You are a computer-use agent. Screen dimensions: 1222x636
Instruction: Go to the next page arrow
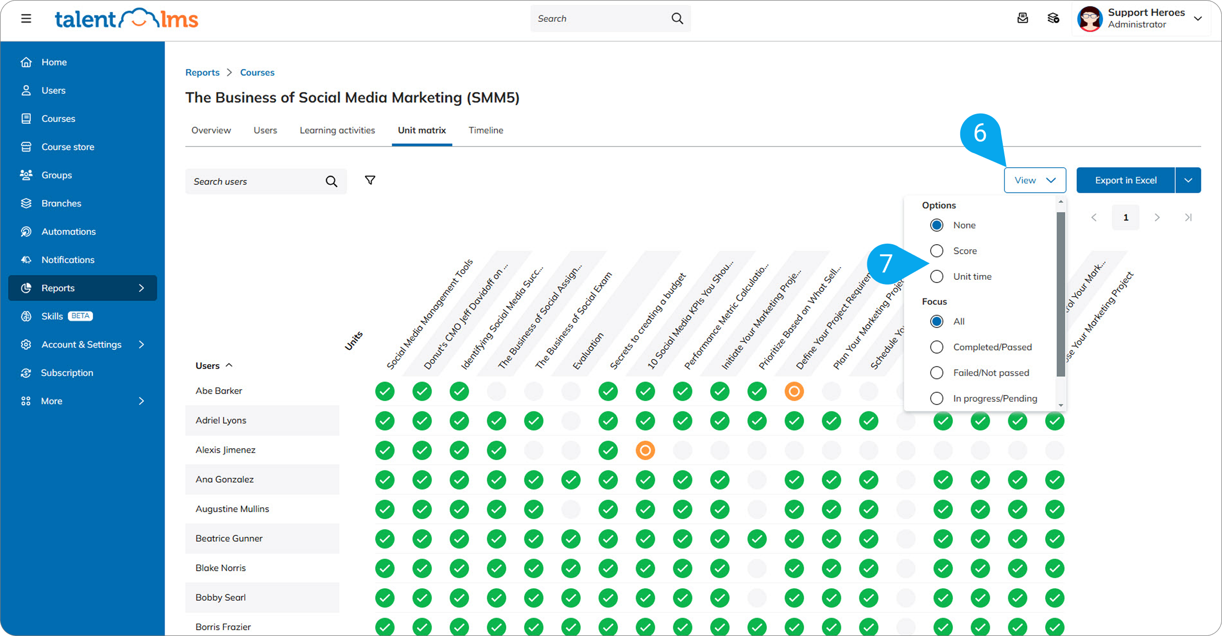pos(1157,217)
